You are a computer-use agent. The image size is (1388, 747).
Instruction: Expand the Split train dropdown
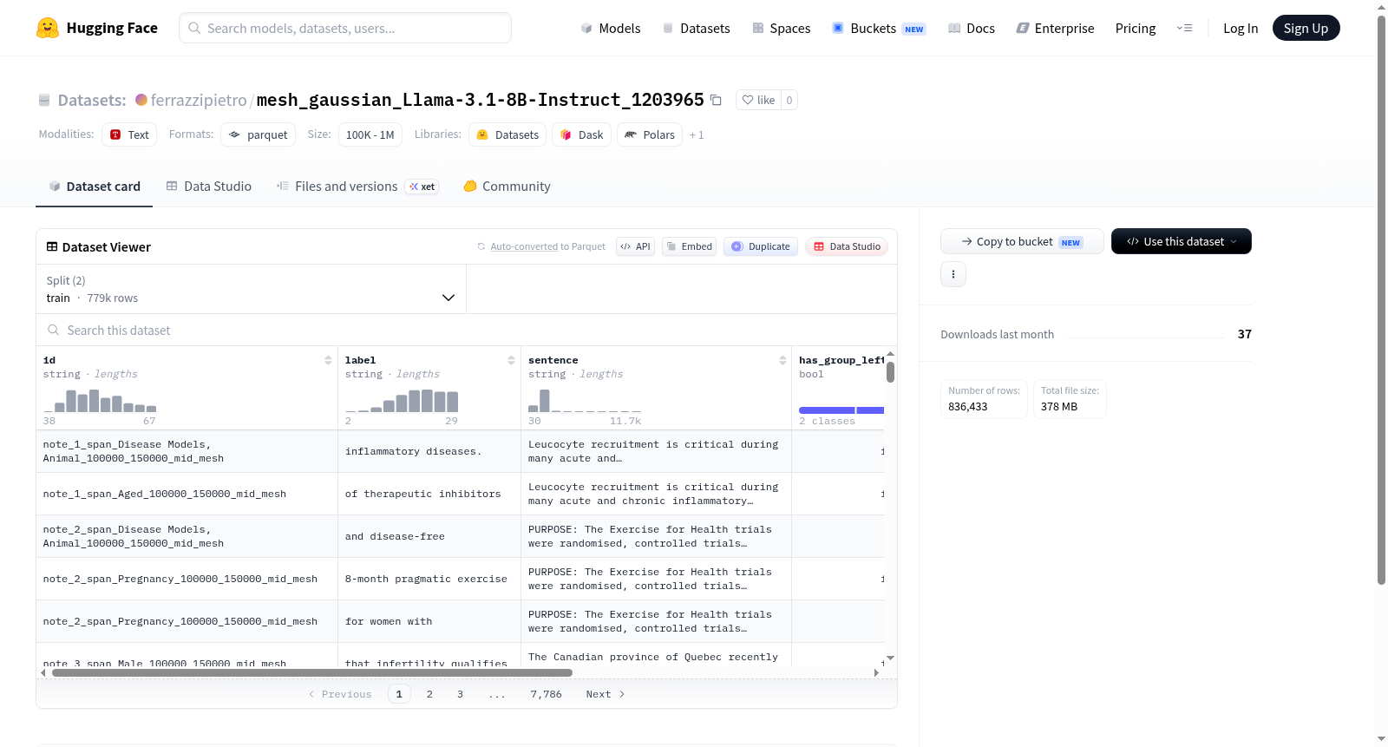[x=251, y=289]
